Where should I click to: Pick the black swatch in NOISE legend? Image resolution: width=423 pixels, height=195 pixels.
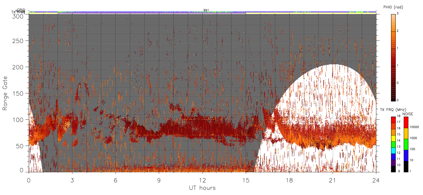(x=406, y=166)
